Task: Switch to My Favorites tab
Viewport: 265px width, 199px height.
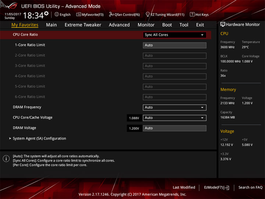Action: coord(25,25)
